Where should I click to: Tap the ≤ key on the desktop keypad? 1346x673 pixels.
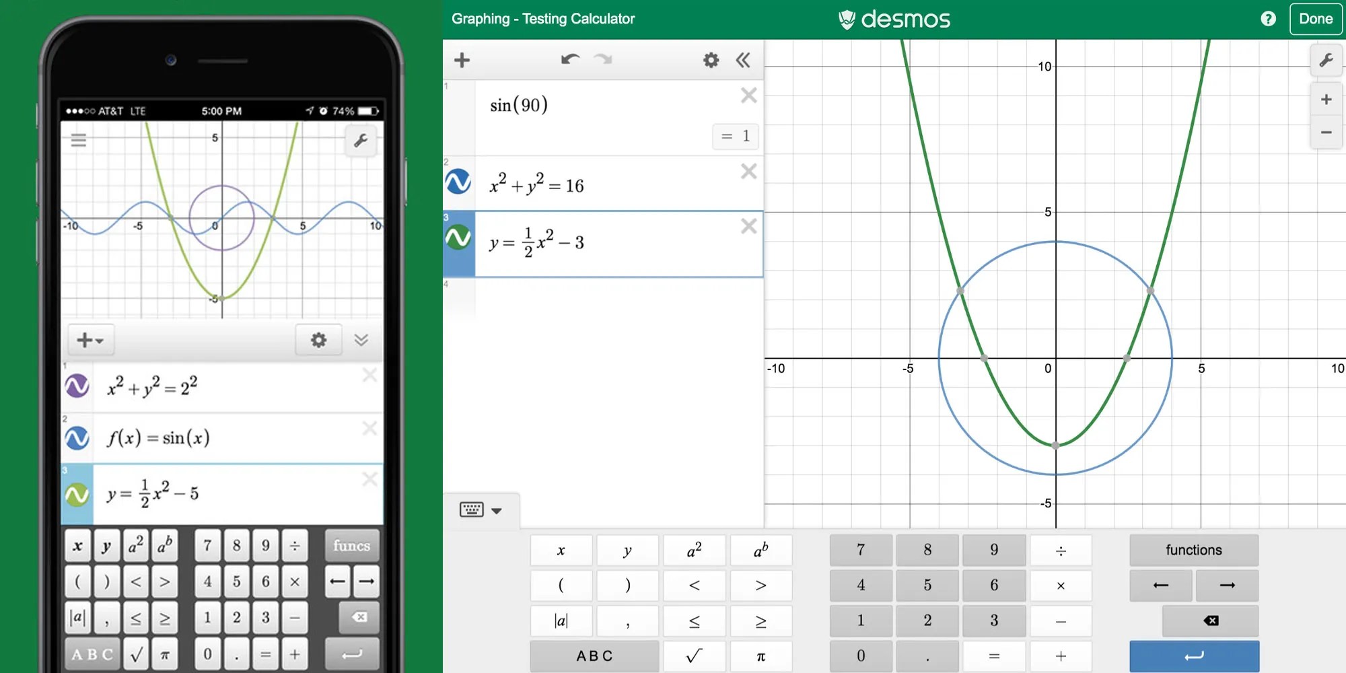pyautogui.click(x=694, y=621)
